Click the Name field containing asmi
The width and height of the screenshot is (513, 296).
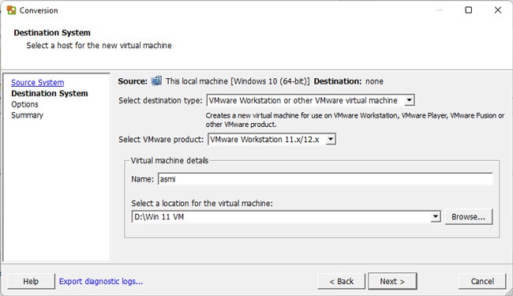point(325,179)
